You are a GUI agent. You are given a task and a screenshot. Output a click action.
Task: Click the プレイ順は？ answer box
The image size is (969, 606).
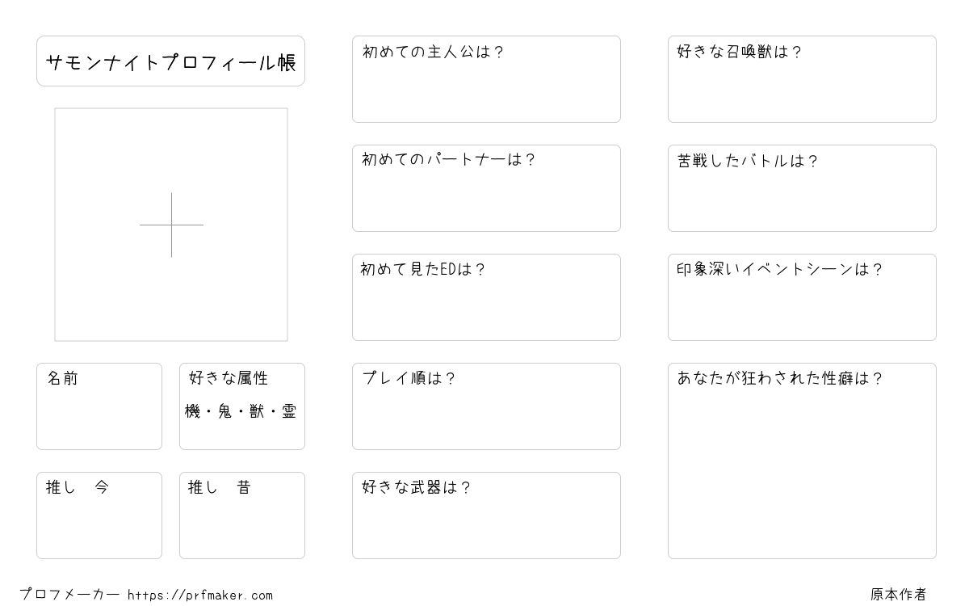(486, 406)
